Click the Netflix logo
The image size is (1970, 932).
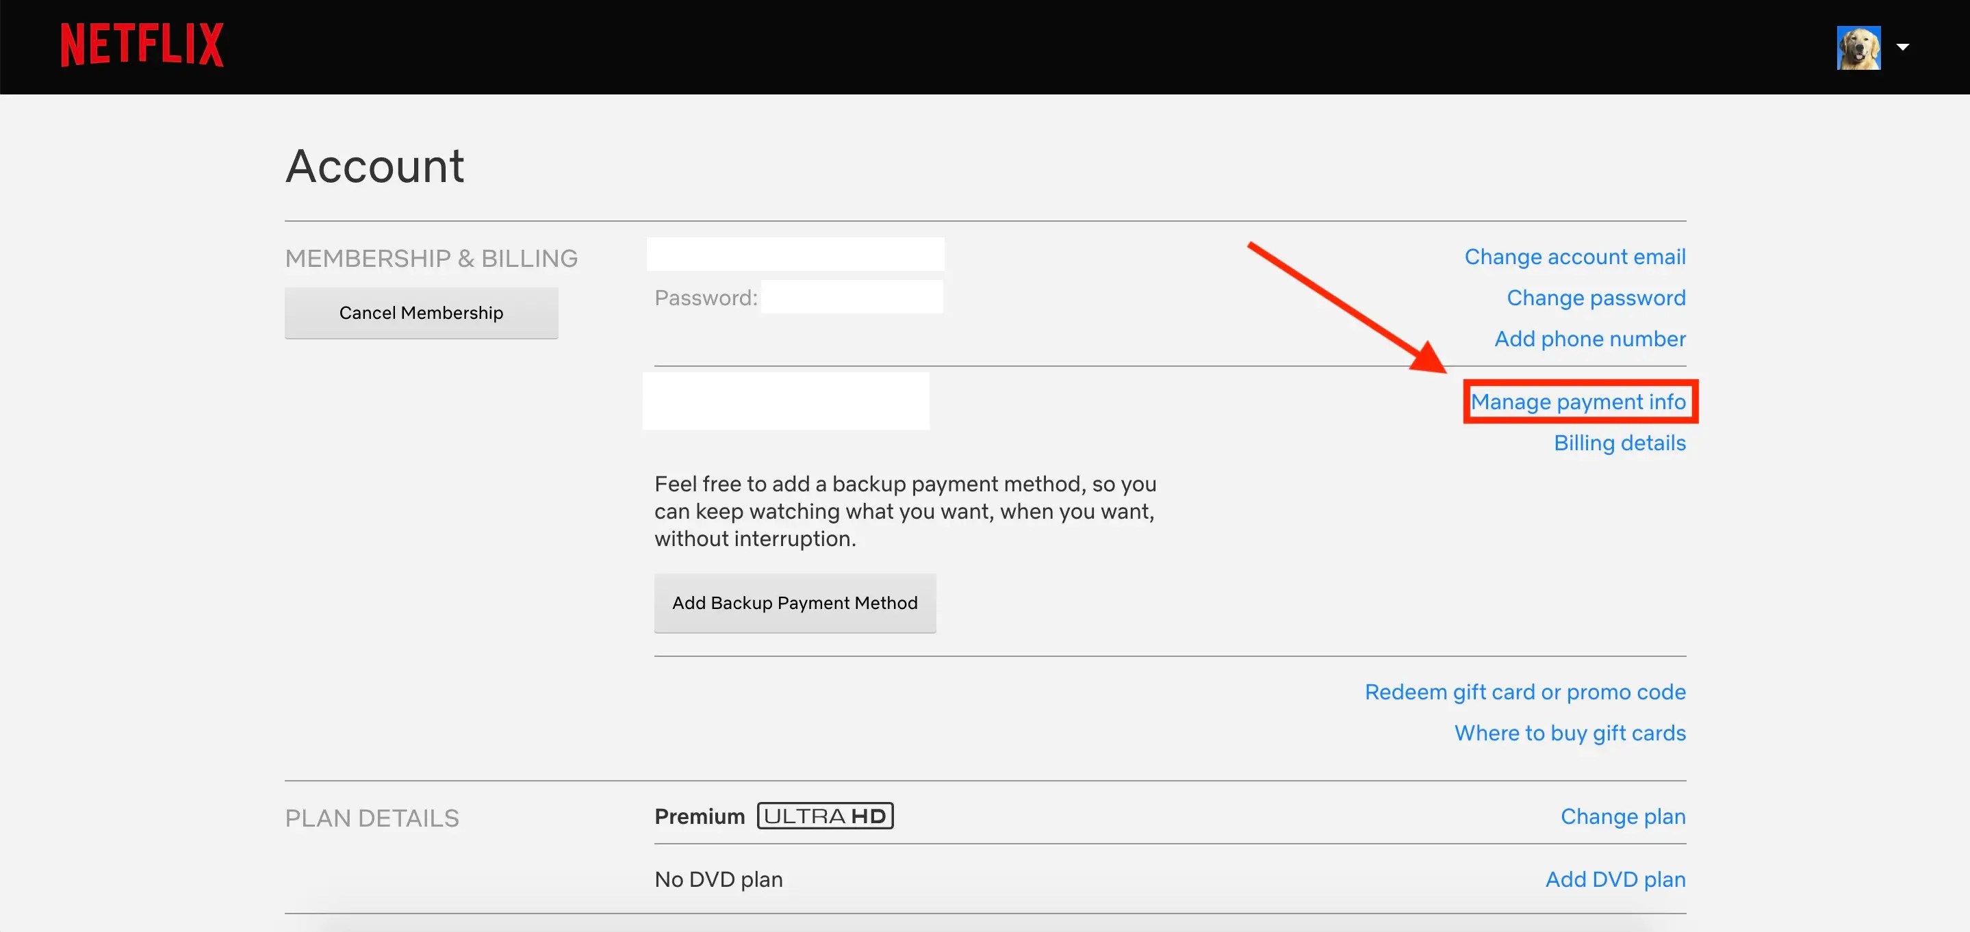(x=142, y=45)
